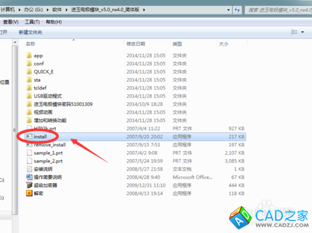Click the 安装说明 file name
The height and width of the screenshot is (233, 312).
tap(43, 169)
